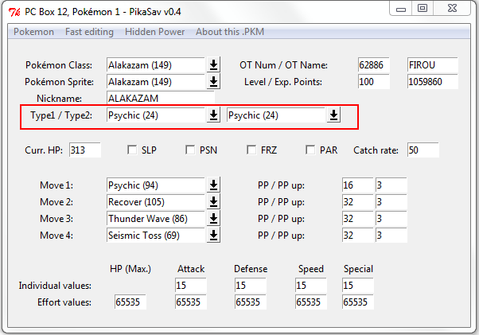479x335 pixels.
Task: Click the Pokémon Sprite Alakazam (149) field
Action: (156, 81)
